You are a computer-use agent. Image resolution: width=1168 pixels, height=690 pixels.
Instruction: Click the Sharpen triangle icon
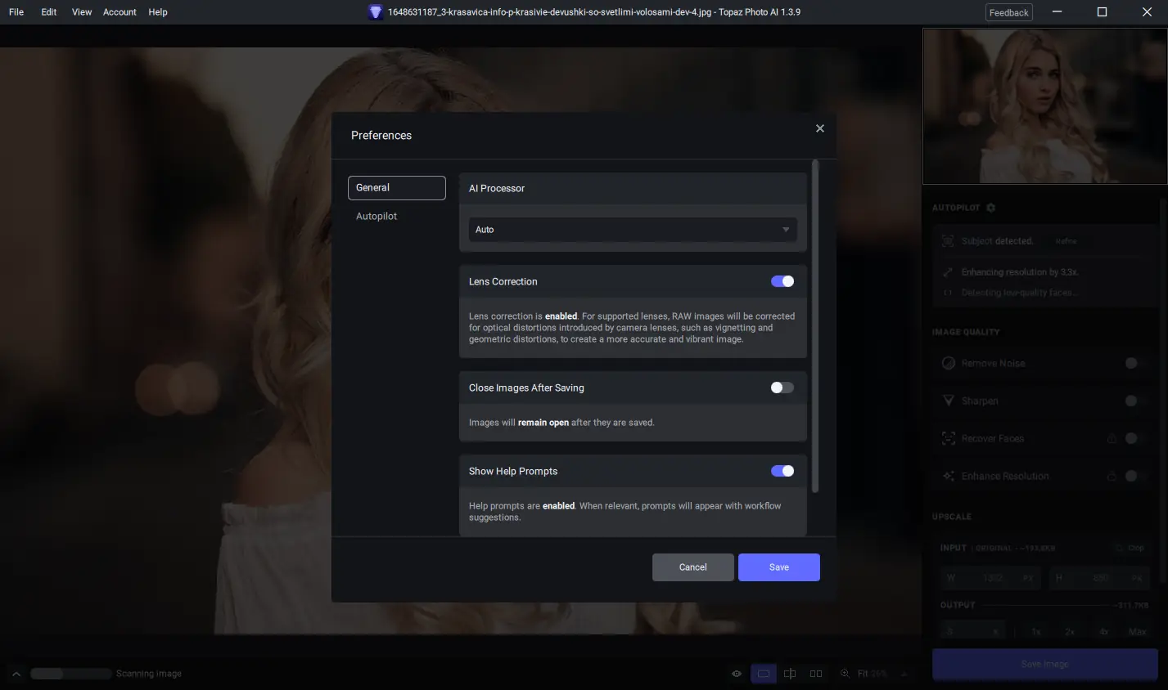(x=949, y=401)
